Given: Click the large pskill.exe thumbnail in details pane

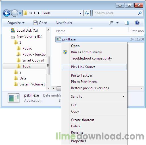Looking at the screenshot, I should pos(14,98).
